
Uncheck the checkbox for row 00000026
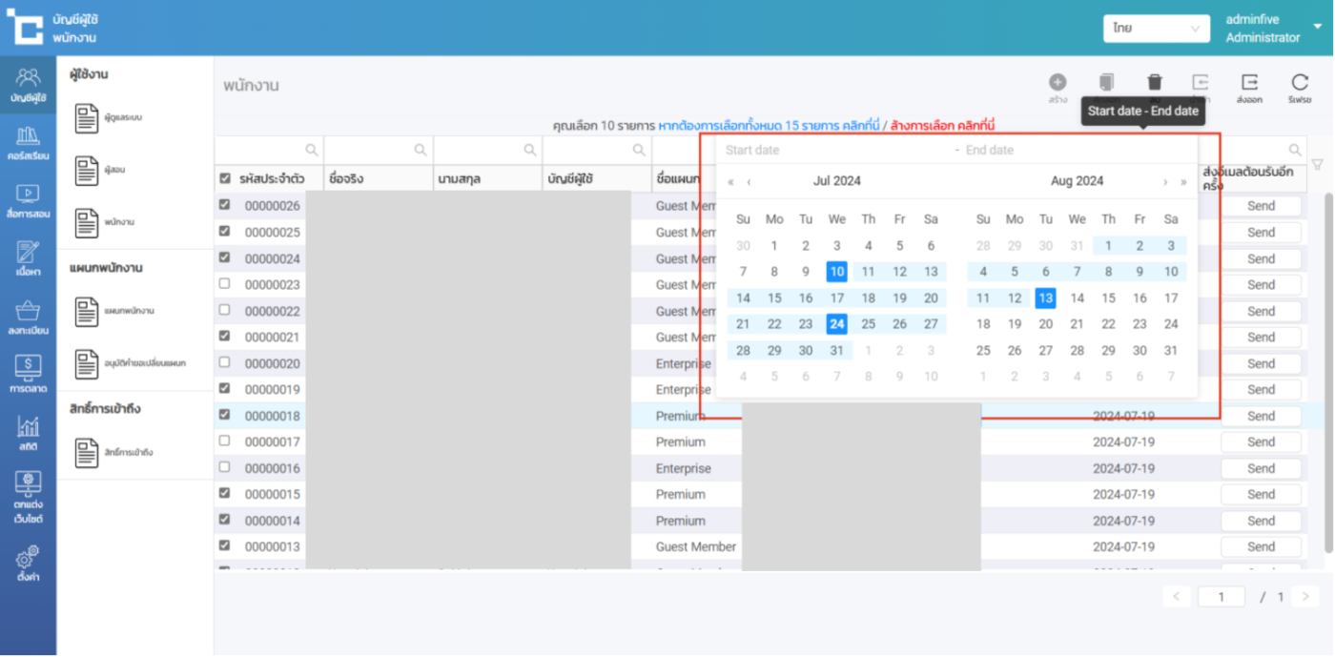pos(225,205)
